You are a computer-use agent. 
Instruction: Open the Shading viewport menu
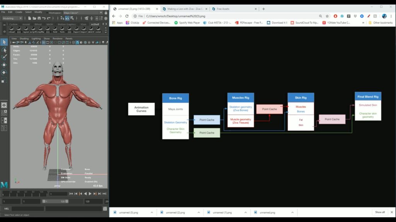pos(24,39)
